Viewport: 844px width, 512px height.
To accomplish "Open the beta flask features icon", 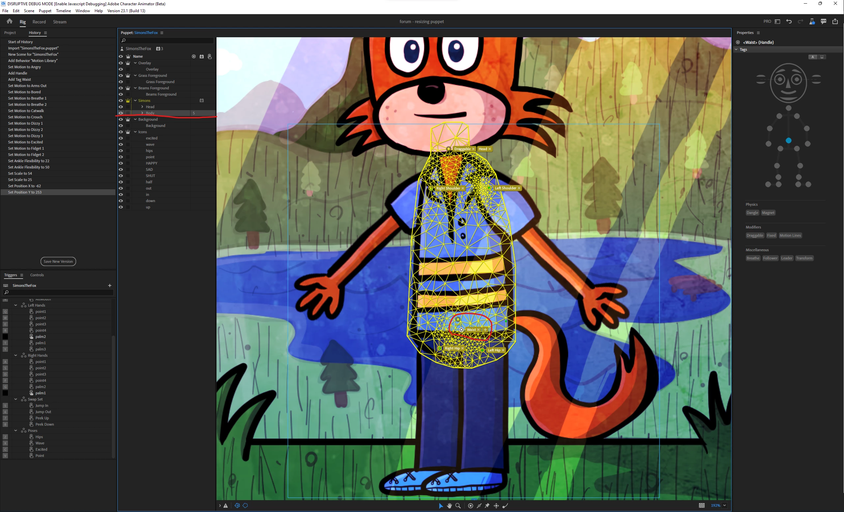I will click(812, 21).
